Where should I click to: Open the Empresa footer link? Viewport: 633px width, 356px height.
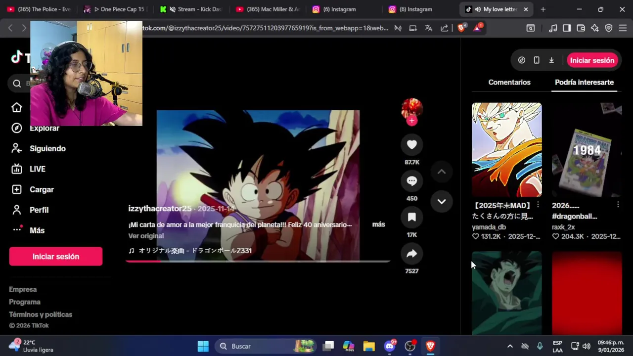click(x=23, y=289)
